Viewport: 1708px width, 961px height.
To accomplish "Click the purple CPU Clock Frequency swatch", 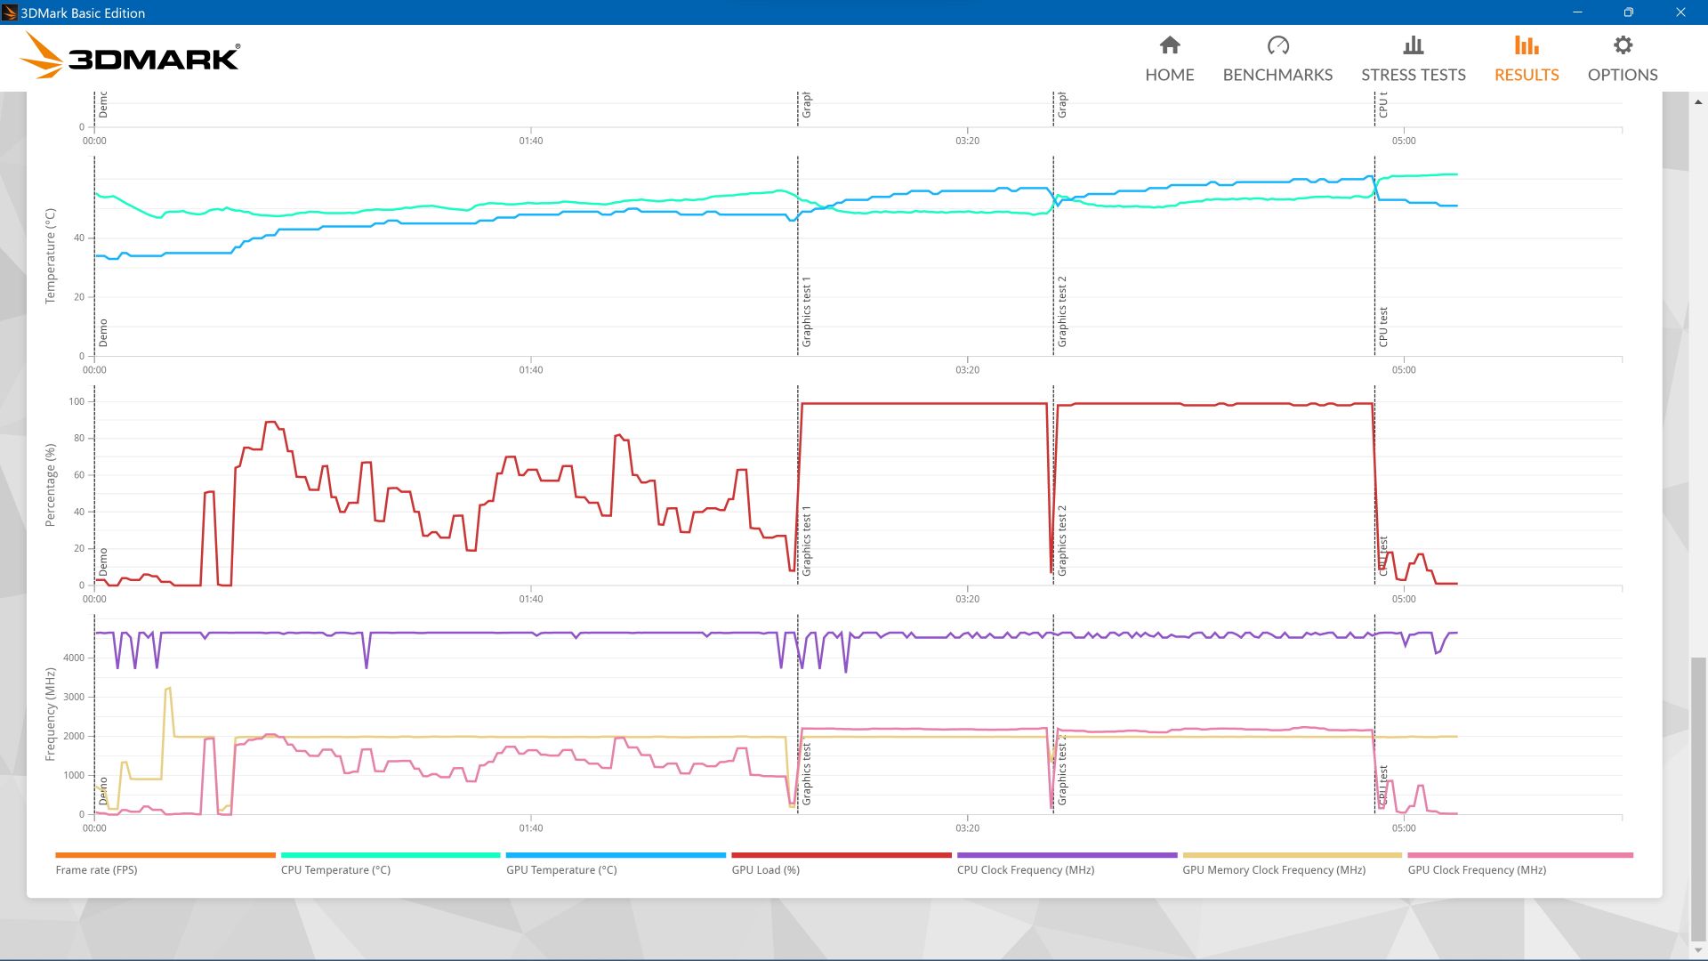I will pos(1066,855).
